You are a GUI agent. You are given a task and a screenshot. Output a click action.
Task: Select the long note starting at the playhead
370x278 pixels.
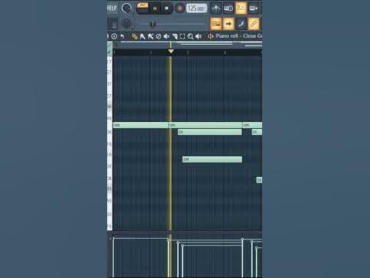(x=205, y=125)
